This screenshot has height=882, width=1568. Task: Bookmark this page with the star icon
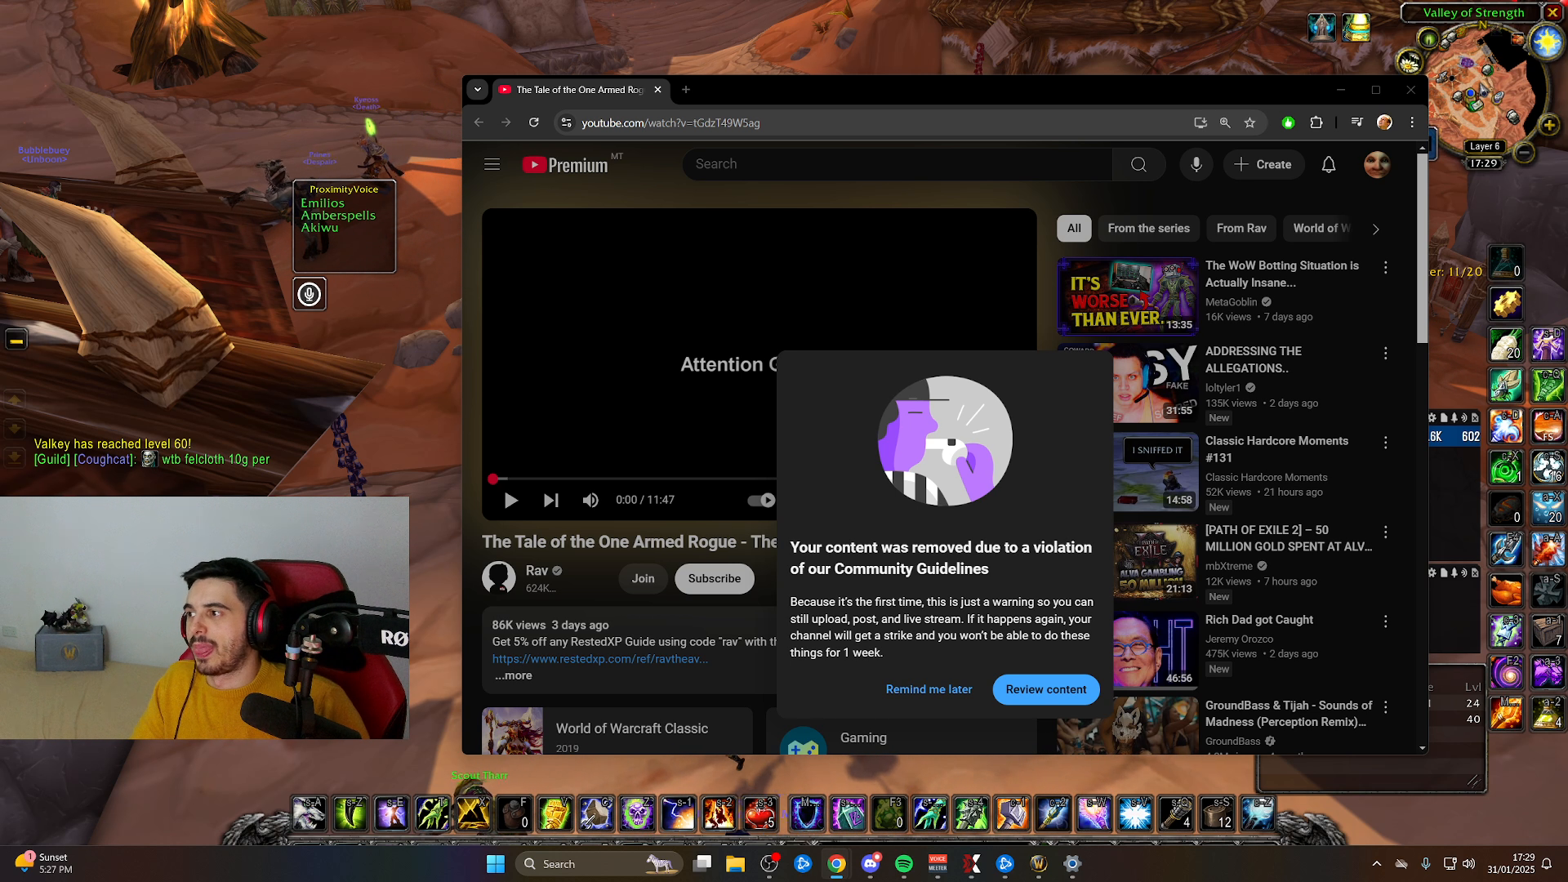coord(1249,122)
